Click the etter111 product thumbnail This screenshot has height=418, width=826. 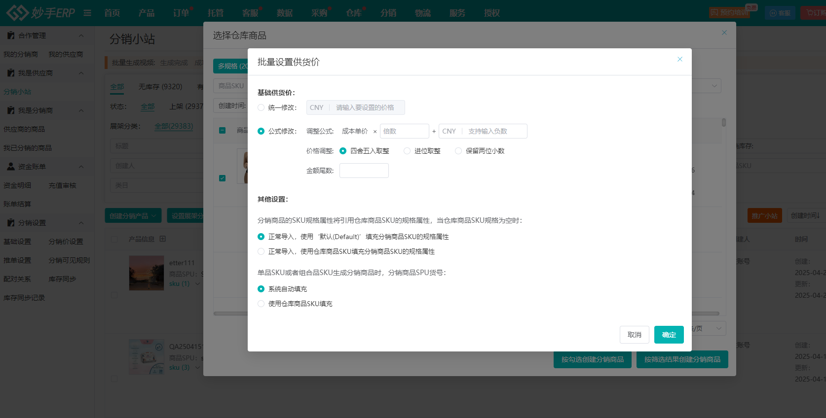pyautogui.click(x=147, y=273)
